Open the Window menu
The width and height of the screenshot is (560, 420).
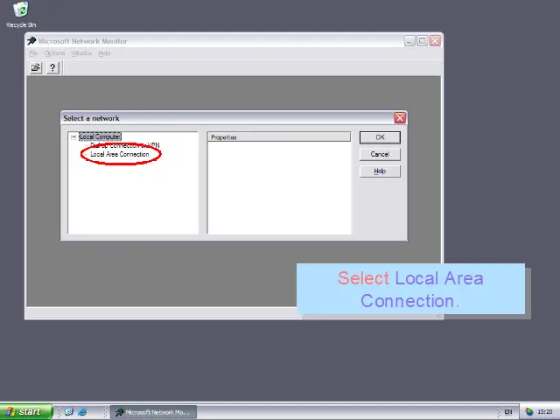click(81, 53)
